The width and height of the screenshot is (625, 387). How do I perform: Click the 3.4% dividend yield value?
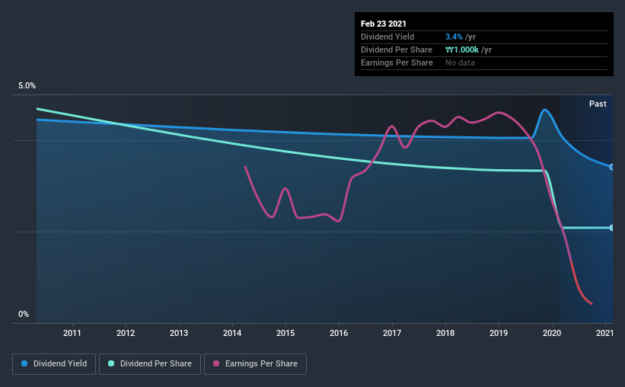coord(454,37)
